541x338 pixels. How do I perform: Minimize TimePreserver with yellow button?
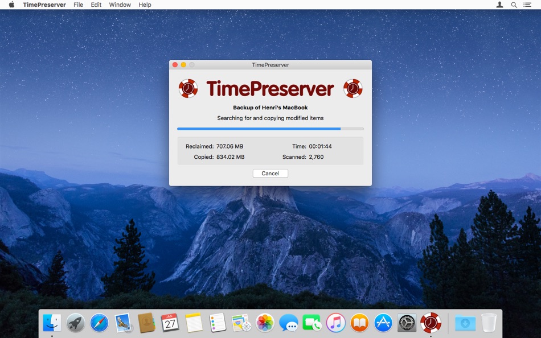pyautogui.click(x=183, y=65)
